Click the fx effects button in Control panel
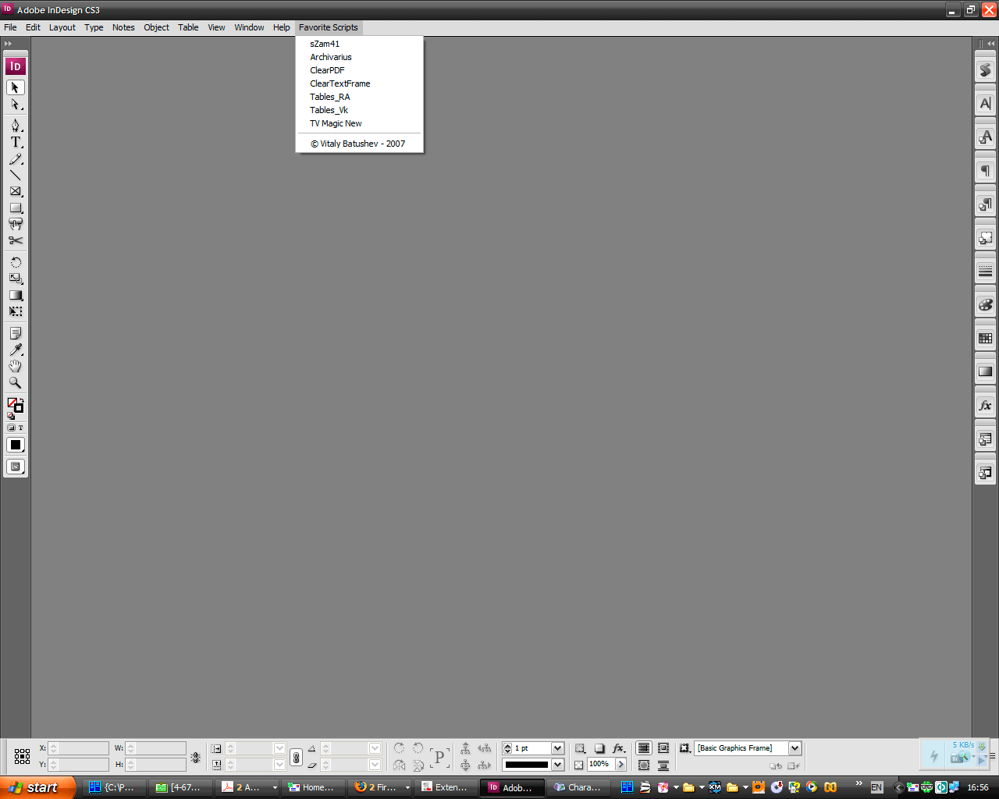 [x=619, y=748]
